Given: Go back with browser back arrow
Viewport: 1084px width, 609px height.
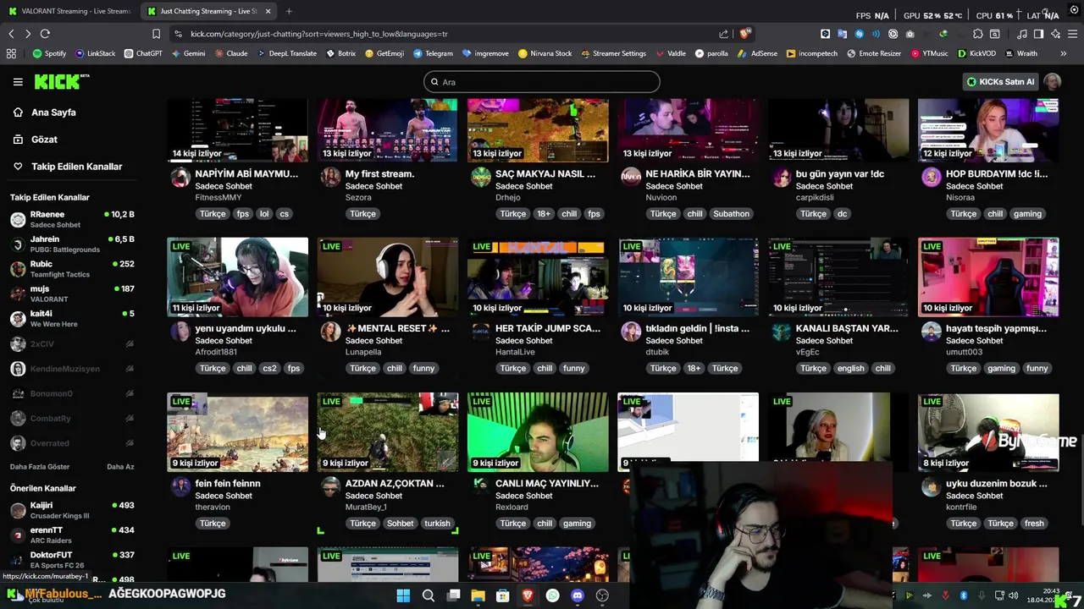Looking at the screenshot, I should click(x=11, y=34).
